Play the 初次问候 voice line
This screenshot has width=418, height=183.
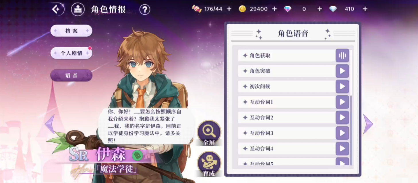[x=342, y=86]
